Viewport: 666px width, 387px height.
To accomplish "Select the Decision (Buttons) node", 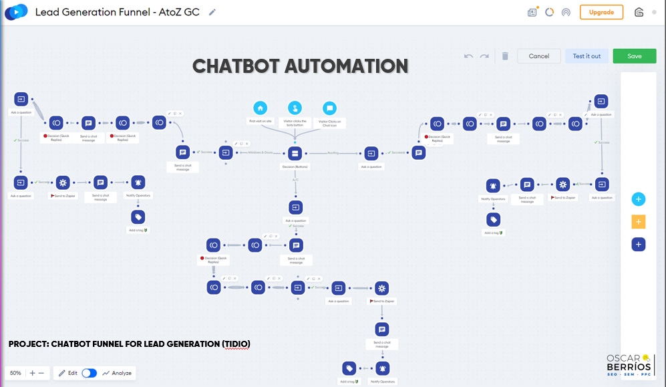I will point(295,153).
